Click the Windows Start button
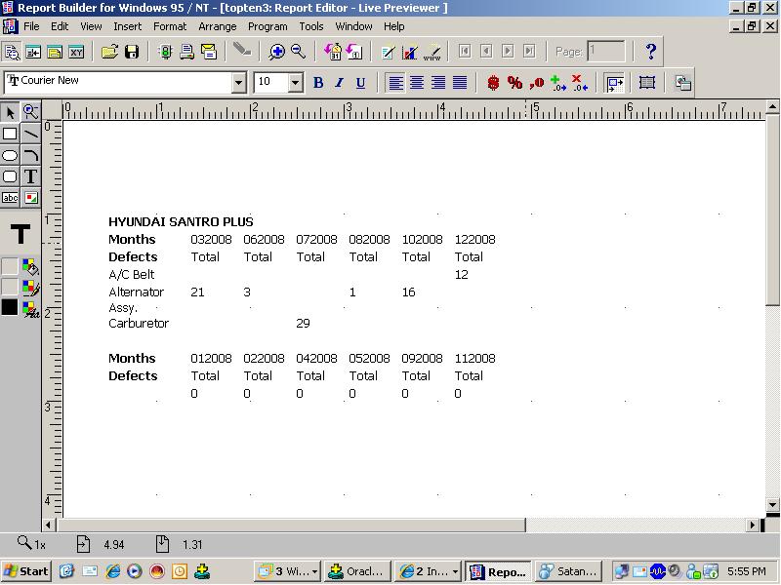781x585 pixels. [26, 571]
